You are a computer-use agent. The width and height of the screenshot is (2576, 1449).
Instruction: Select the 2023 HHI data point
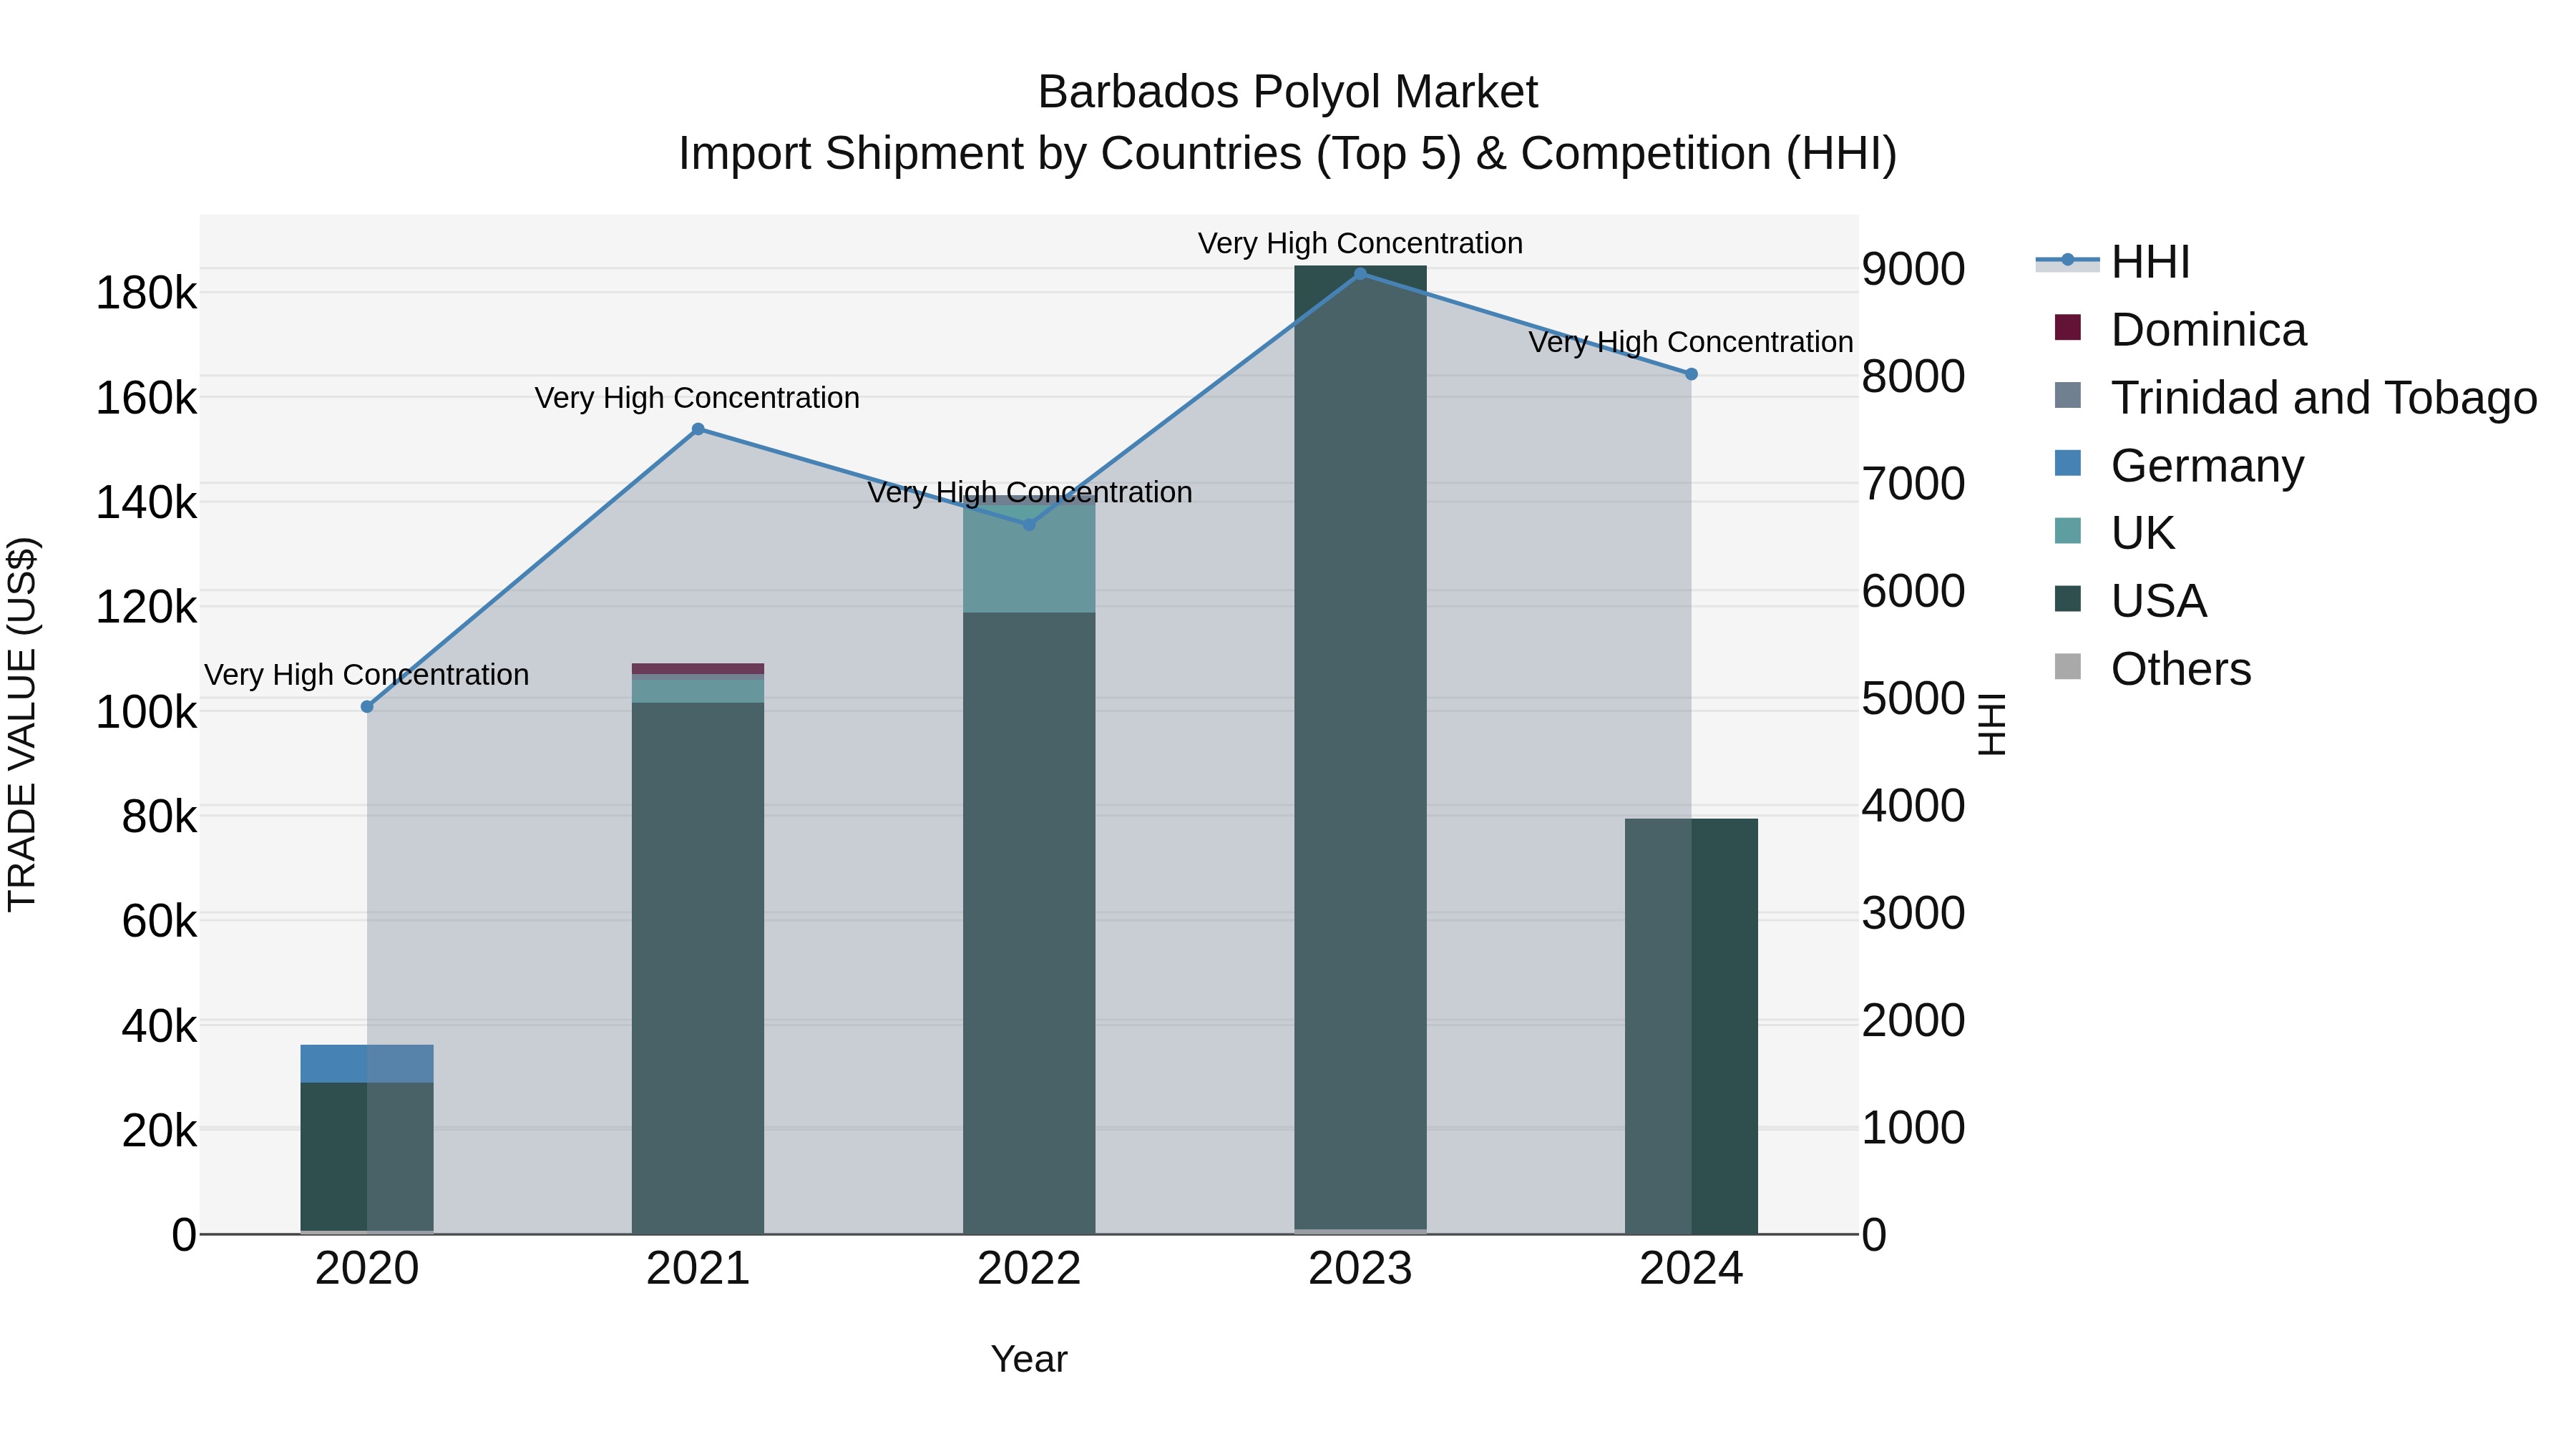tap(1360, 274)
